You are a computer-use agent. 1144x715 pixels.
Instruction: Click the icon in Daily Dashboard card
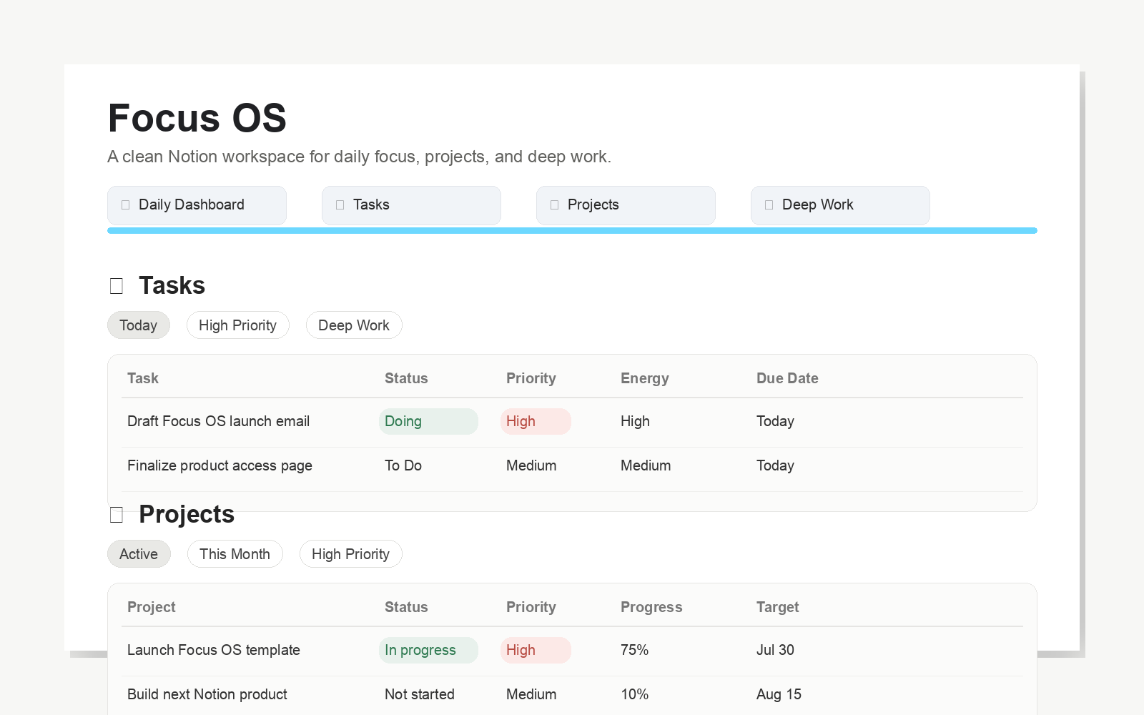[x=126, y=205]
